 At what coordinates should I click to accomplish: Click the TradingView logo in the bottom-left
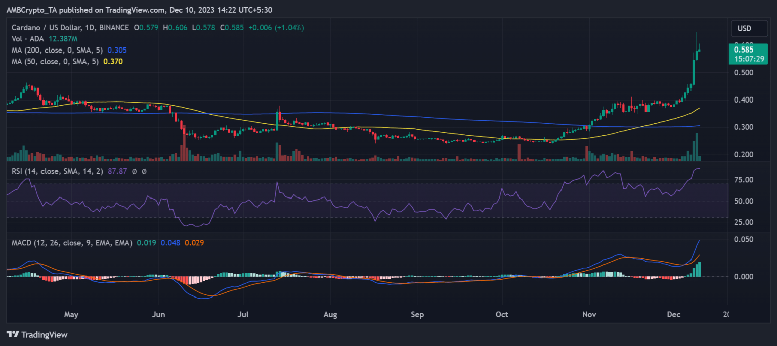[x=36, y=334]
